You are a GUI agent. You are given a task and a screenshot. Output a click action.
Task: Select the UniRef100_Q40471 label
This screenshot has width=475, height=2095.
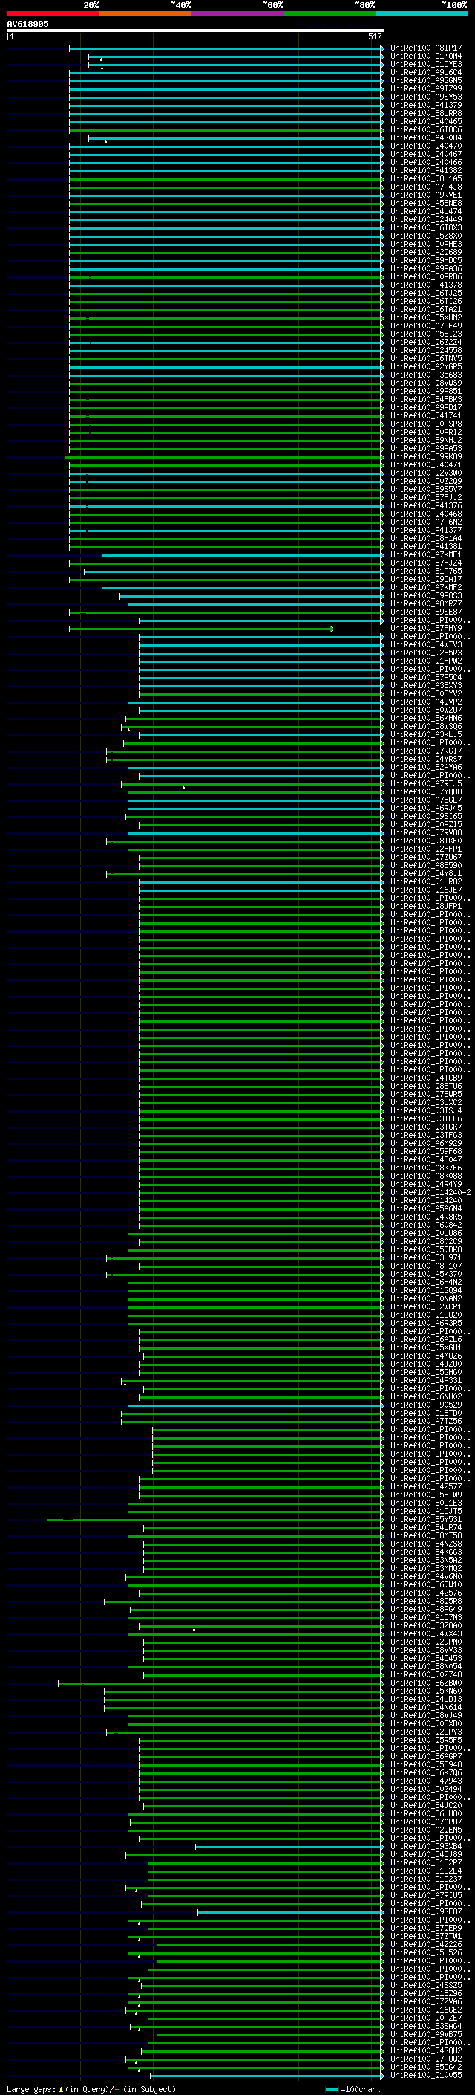[x=425, y=464]
